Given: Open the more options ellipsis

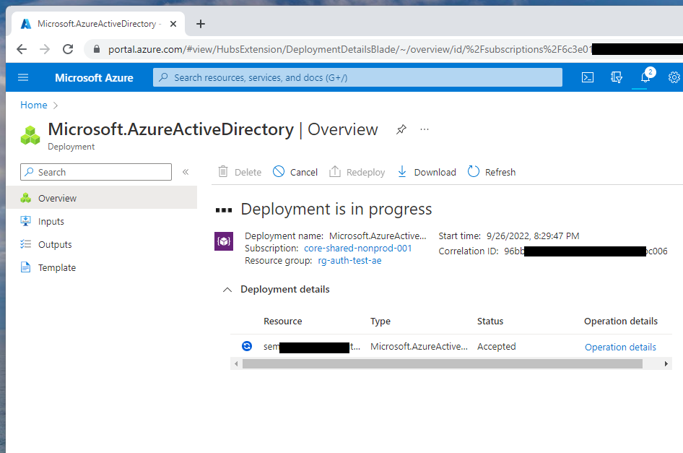Looking at the screenshot, I should tap(425, 129).
